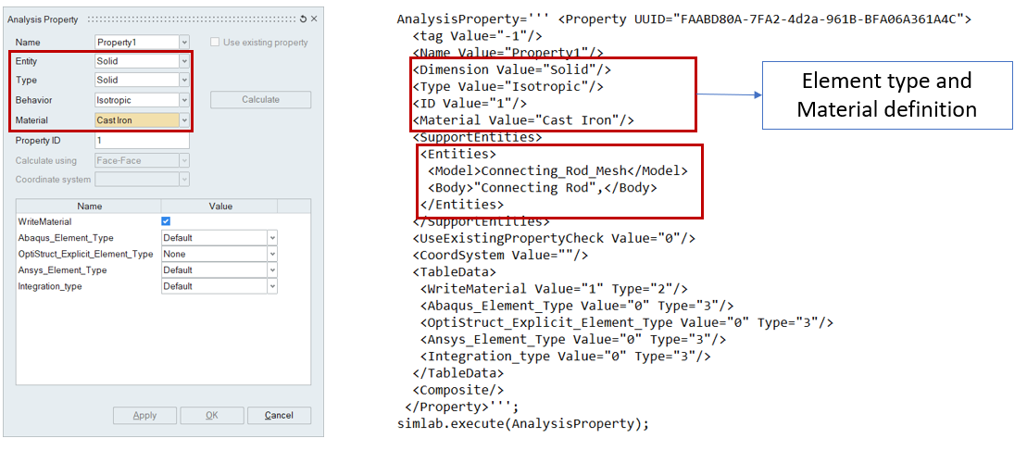Click the reset icon in Analysis Property title bar

303,19
